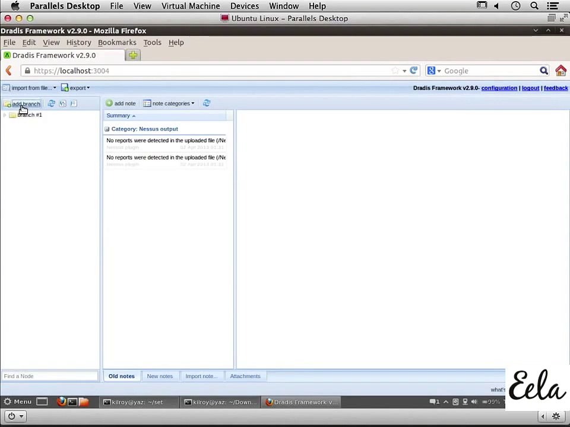
Task: Open note categories dropdown
Action: tap(169, 103)
